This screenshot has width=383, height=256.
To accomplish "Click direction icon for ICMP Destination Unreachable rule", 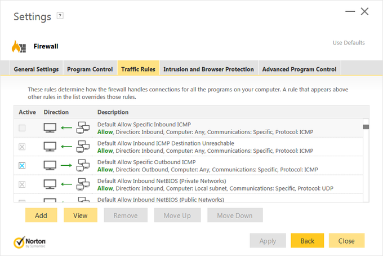I will click(66, 147).
